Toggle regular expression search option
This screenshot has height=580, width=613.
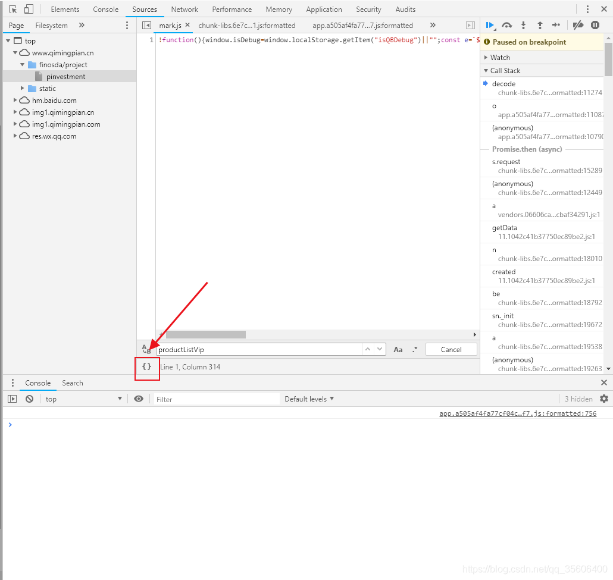(x=415, y=350)
